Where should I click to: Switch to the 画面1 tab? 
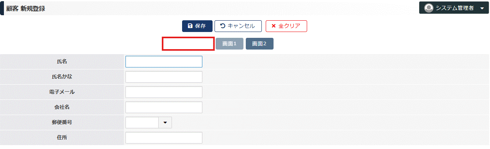230,44
